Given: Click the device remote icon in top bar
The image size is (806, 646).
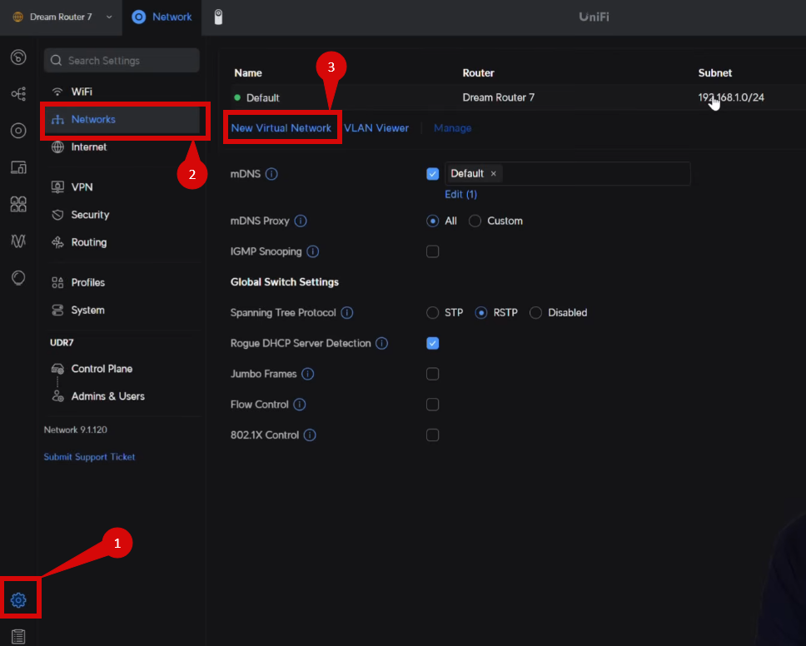Looking at the screenshot, I should [218, 17].
